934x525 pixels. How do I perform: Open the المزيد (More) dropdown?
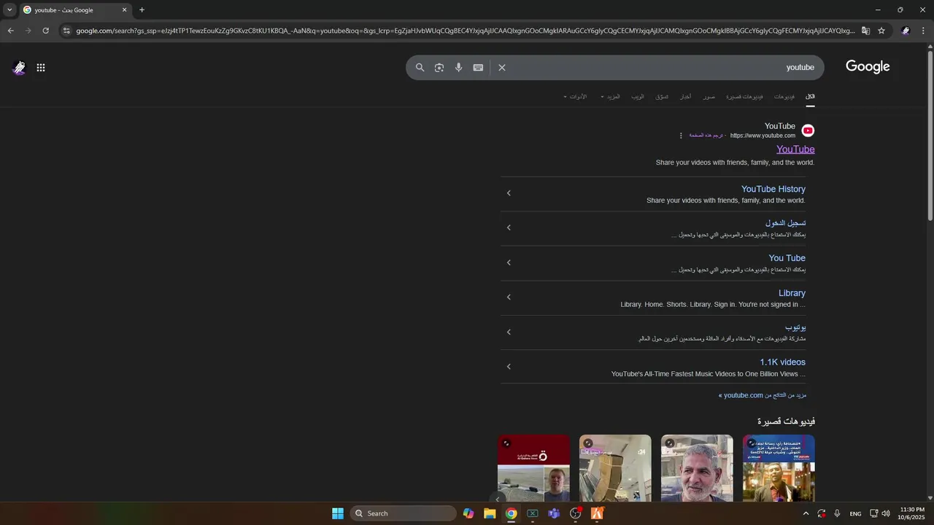609,97
